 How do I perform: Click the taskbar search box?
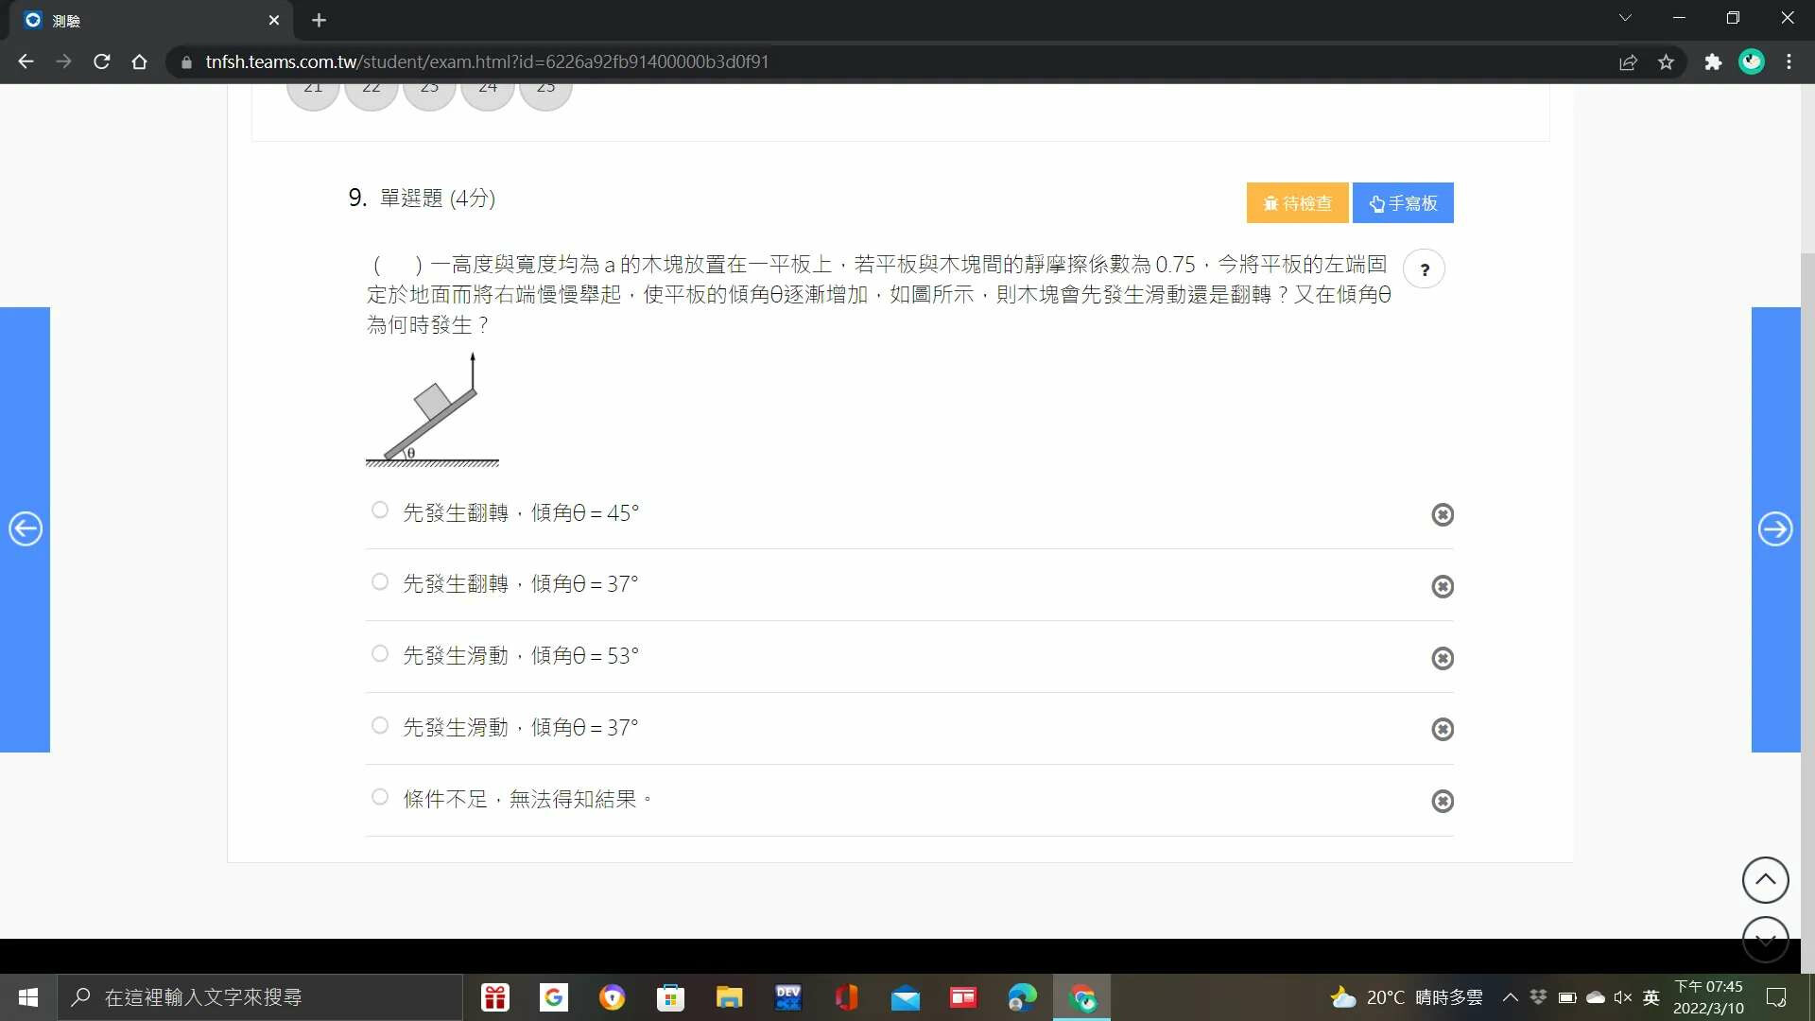(x=260, y=997)
